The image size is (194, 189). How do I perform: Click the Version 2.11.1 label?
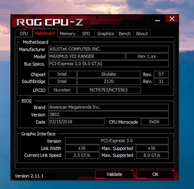[29, 176]
